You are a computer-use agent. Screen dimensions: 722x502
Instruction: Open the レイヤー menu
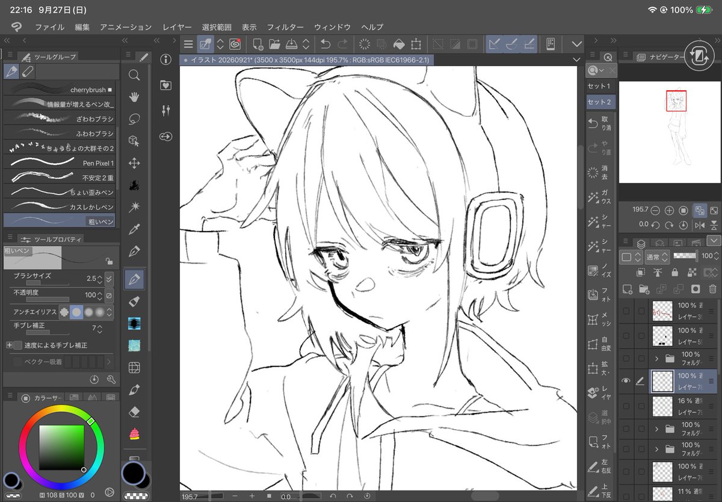[x=177, y=27]
